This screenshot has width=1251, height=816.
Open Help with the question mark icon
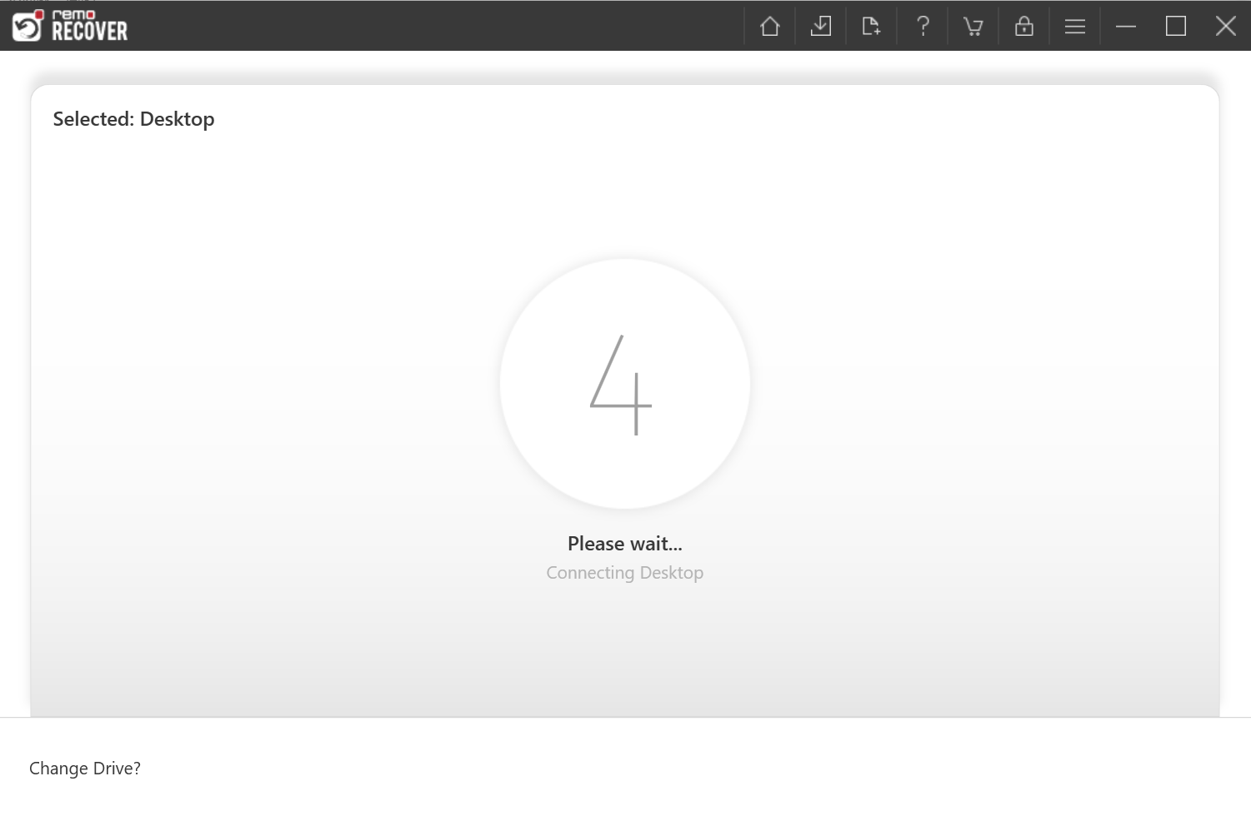tap(923, 27)
